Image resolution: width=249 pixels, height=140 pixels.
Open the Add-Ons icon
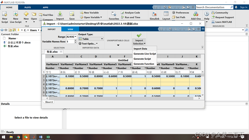(x=196, y=14)
